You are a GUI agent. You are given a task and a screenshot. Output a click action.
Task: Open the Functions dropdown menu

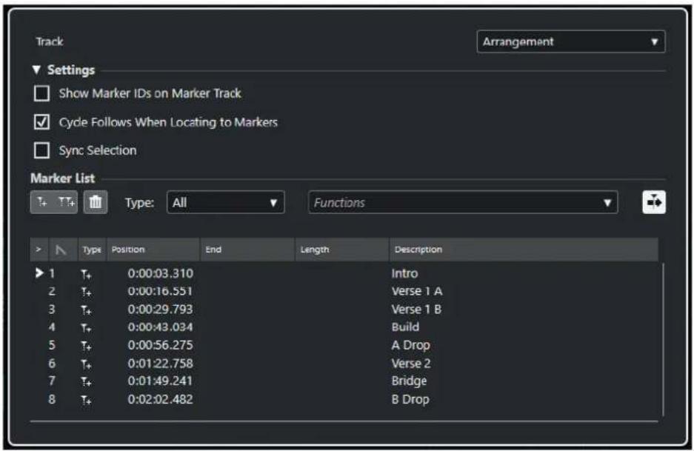click(463, 203)
